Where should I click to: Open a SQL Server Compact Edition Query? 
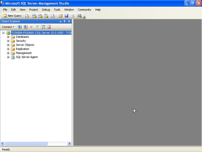pyautogui.click(x=53, y=16)
